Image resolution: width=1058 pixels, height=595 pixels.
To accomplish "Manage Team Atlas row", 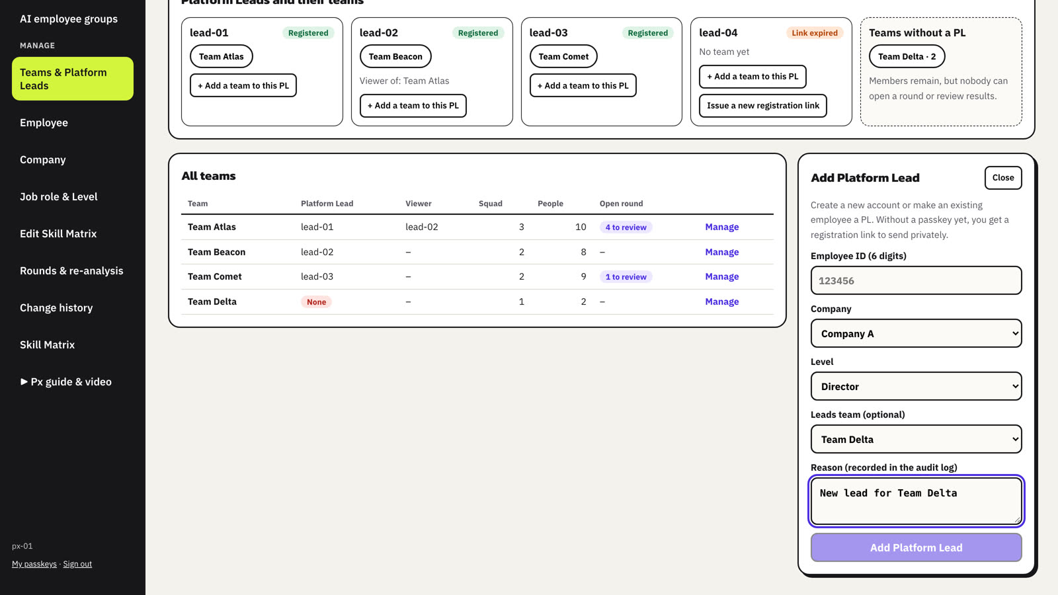I will (722, 227).
